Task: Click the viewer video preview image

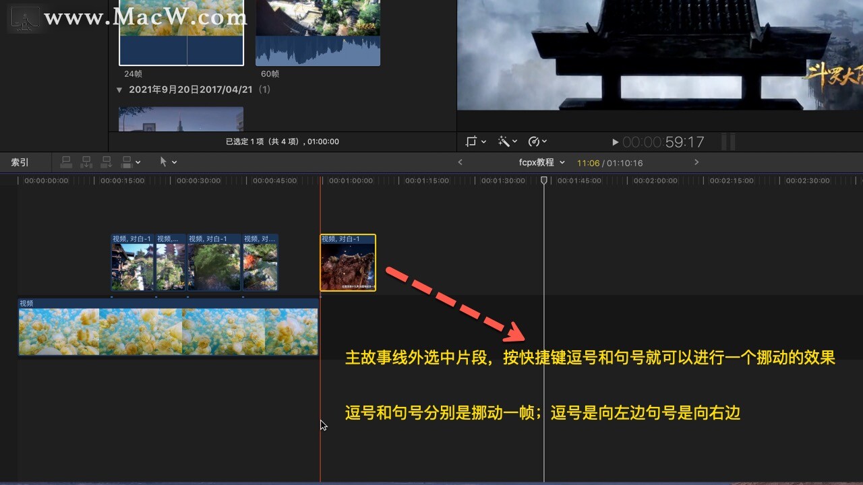Action: 660,54
